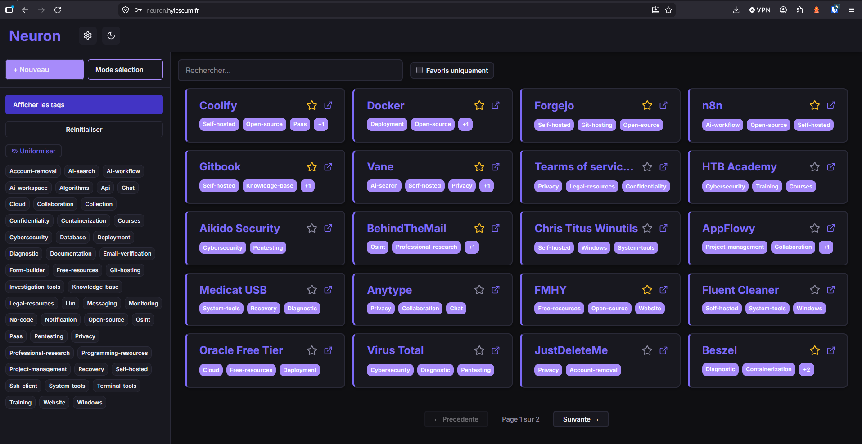This screenshot has height=444, width=862.
Task: Collapse the Afficher les tags panel
Action: pyautogui.click(x=84, y=105)
